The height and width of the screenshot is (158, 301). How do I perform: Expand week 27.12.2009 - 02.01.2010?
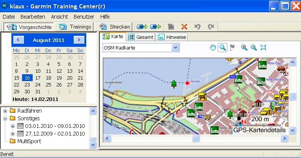click(x=13, y=134)
